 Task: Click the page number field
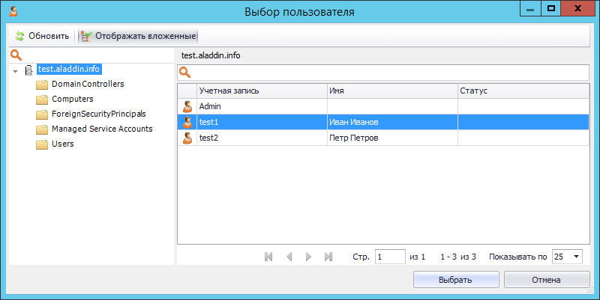coord(390,257)
